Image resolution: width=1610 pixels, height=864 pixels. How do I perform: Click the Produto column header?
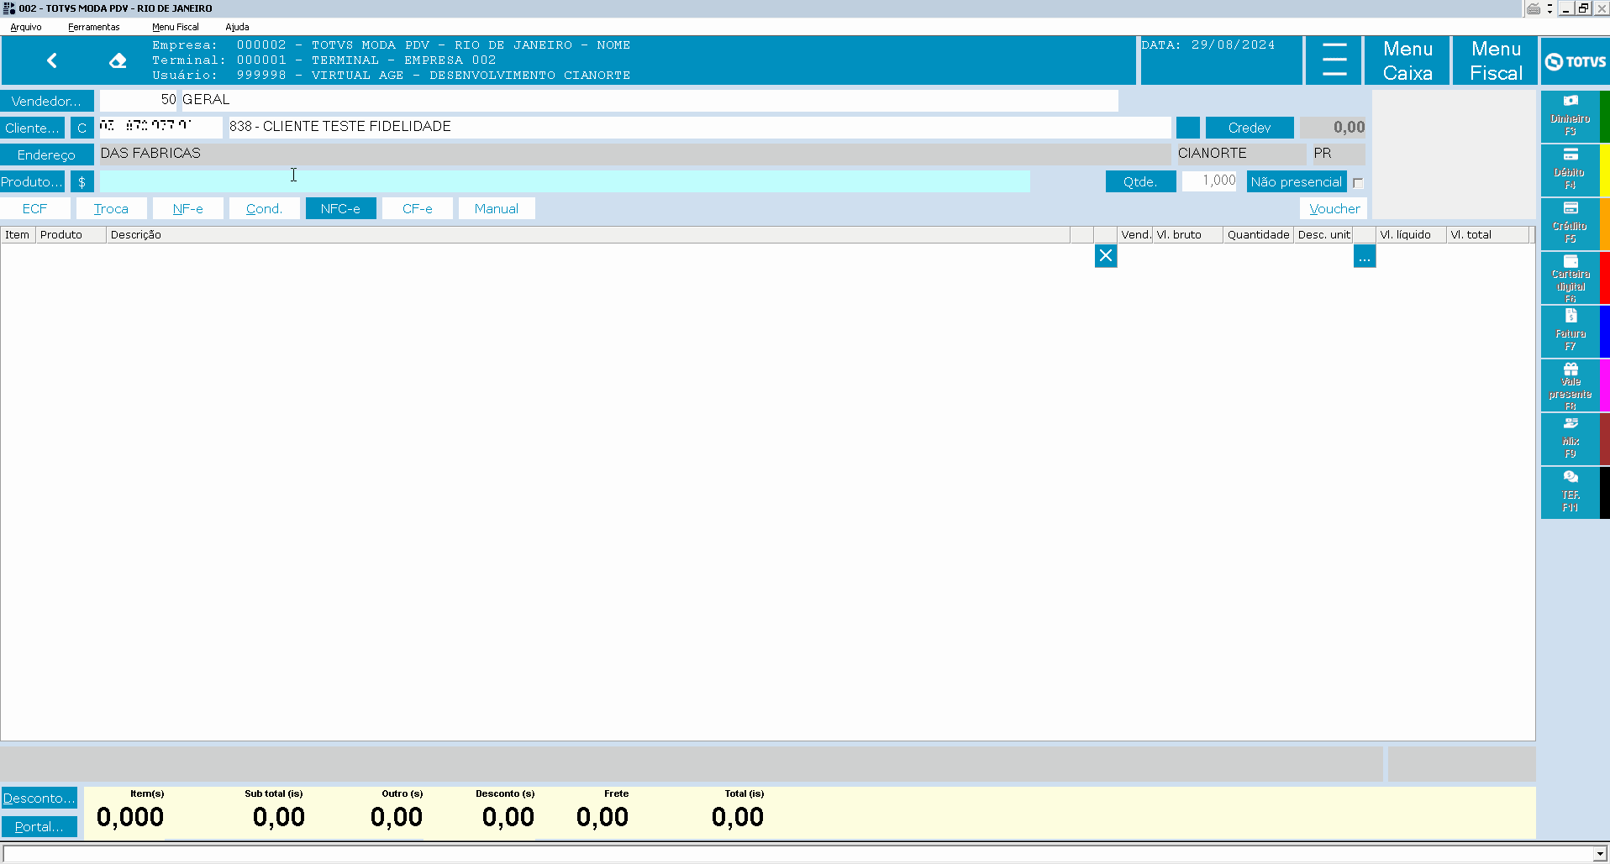[x=71, y=235]
